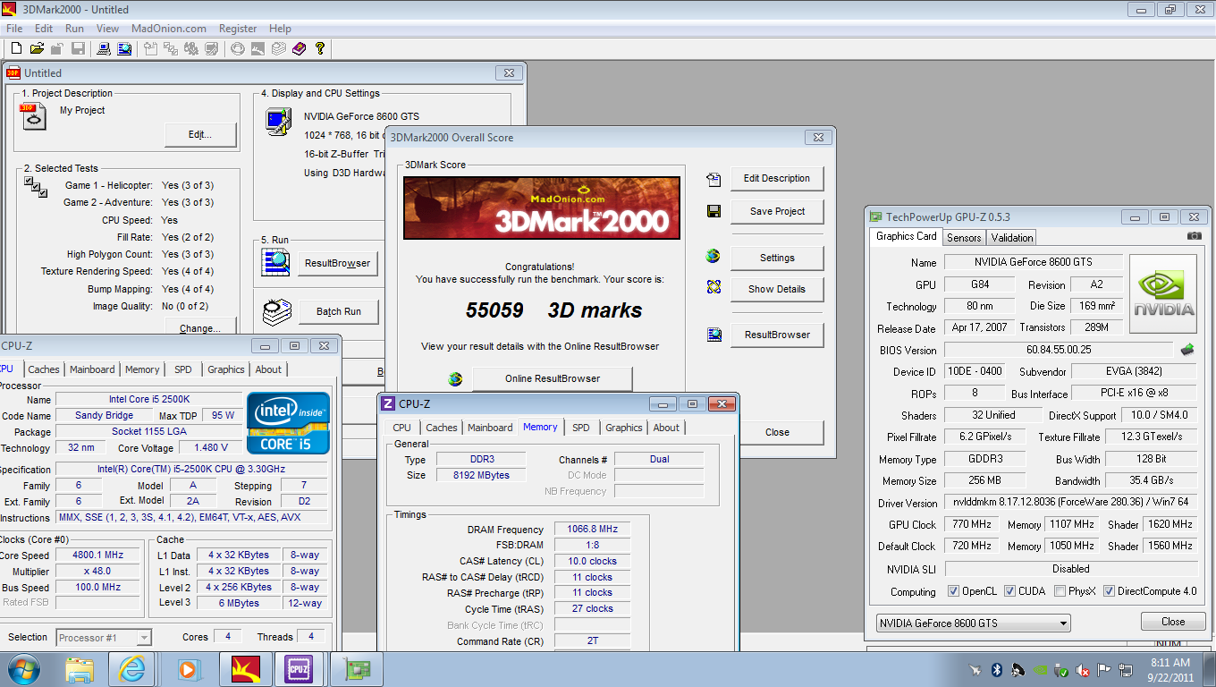Click Settings button in the Overall Score dialog
This screenshot has height=687, width=1216.
(777, 258)
